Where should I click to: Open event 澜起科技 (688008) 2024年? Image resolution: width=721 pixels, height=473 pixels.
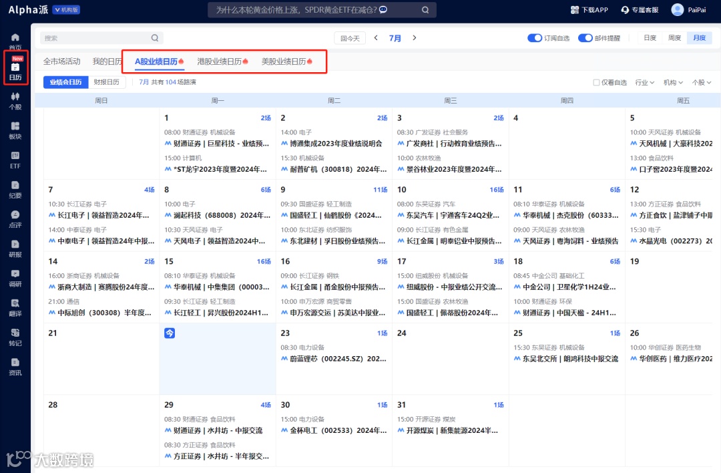pos(218,215)
